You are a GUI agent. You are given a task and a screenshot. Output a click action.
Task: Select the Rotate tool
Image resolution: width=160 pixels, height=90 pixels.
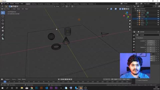click(3, 24)
